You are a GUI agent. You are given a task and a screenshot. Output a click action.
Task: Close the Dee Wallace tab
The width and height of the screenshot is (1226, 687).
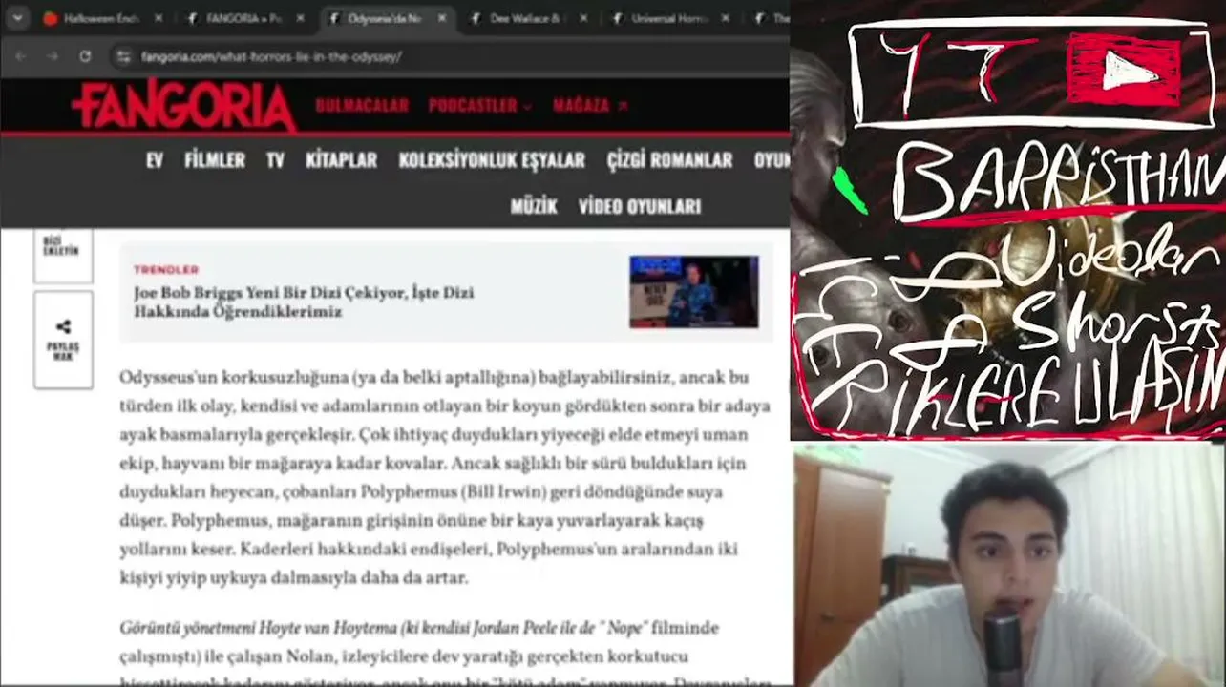point(583,18)
